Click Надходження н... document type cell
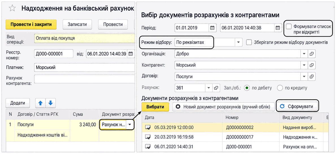 coord(301,137)
